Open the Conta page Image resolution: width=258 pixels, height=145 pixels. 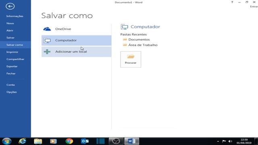(11, 85)
